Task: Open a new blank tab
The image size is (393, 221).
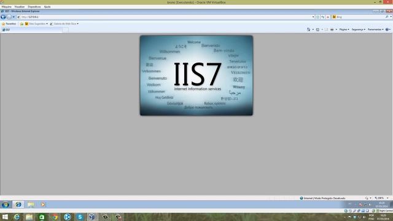Action: (x=66, y=30)
